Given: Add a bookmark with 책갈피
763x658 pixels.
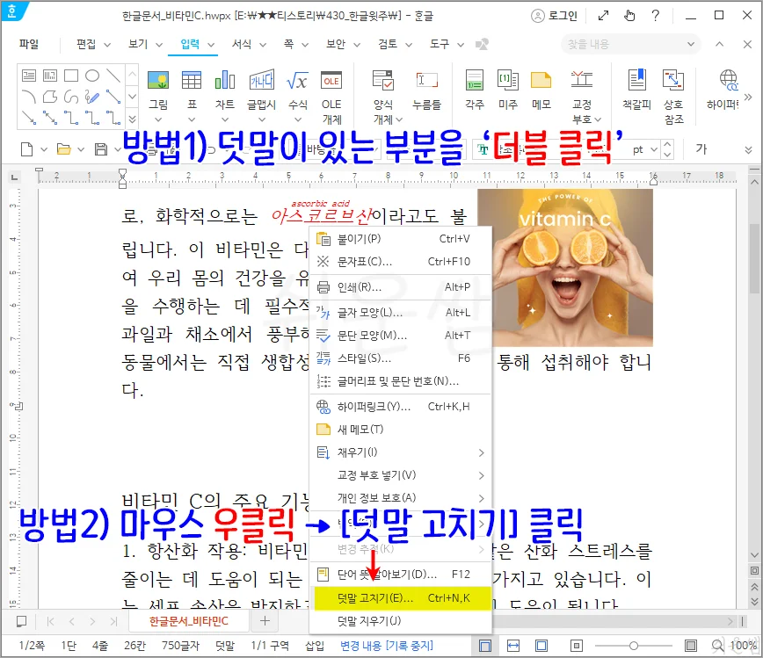Looking at the screenshot, I should pos(637,80).
